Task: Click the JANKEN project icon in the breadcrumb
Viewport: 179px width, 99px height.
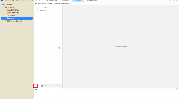Action: (x=36, y=4)
